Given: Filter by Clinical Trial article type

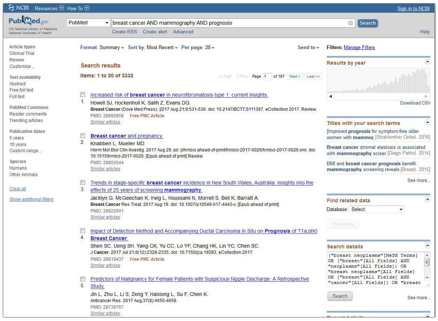Looking at the screenshot, I should pos(22,53).
